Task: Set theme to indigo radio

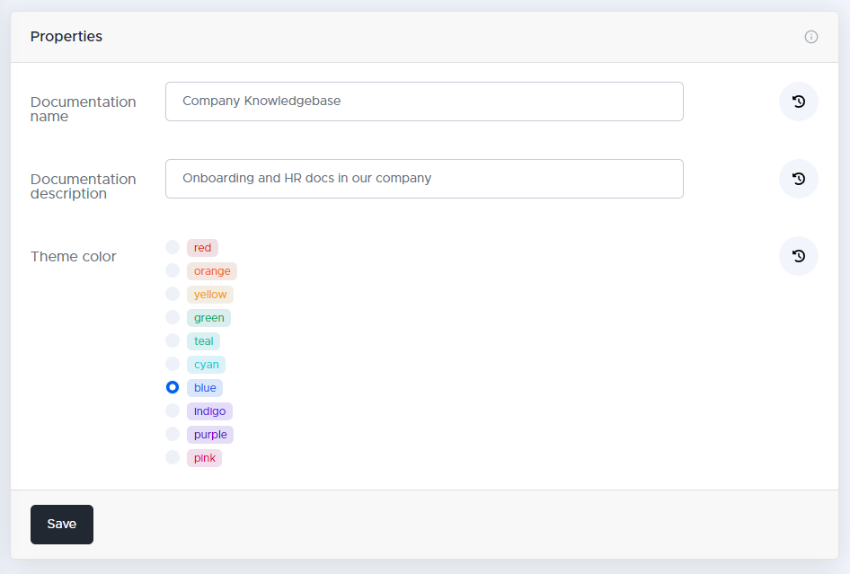Action: 173,411
